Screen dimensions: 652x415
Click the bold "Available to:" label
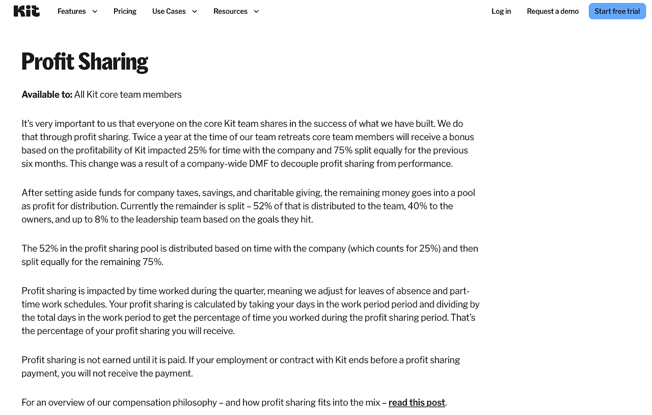point(47,95)
